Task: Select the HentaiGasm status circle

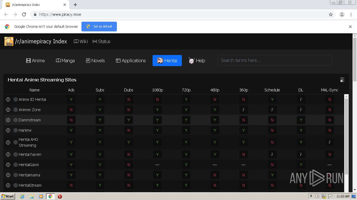Action: pos(16,165)
